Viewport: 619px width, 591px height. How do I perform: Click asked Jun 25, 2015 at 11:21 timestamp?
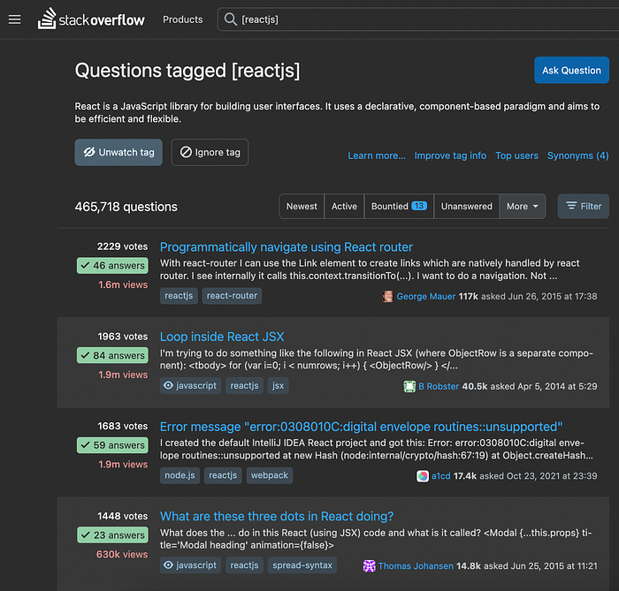point(540,566)
